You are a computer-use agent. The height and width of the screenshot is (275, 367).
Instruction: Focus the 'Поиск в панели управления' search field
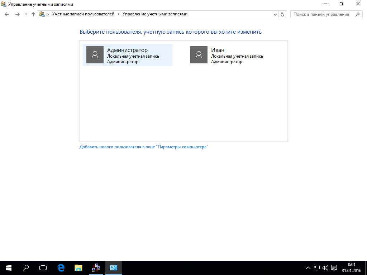326,14
